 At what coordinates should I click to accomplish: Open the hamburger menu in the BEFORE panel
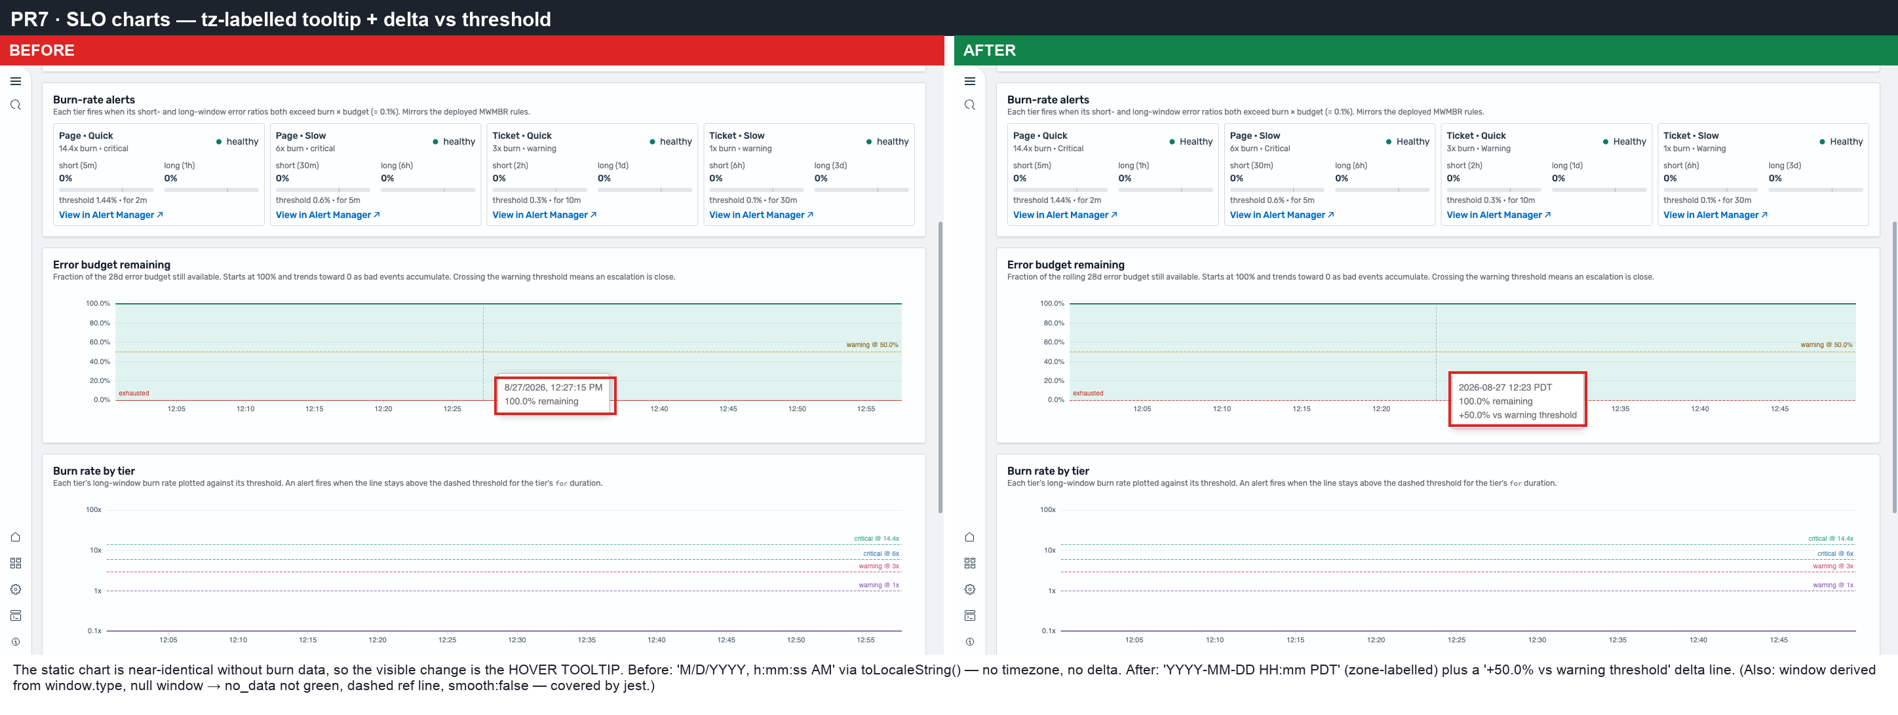[x=16, y=81]
